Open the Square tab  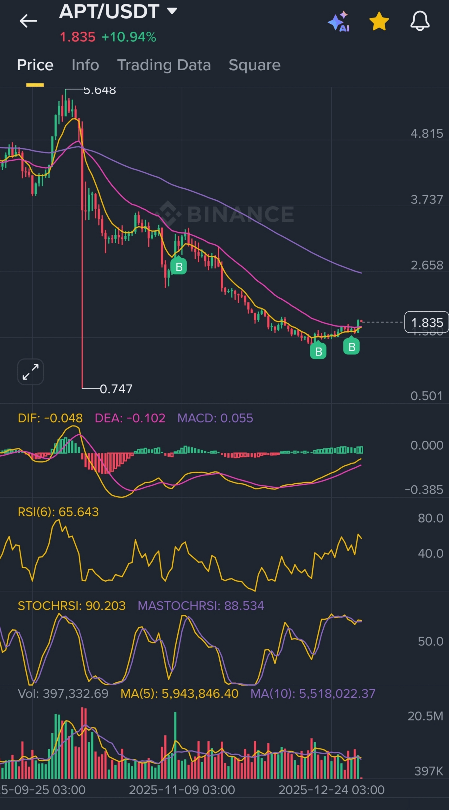coord(255,65)
